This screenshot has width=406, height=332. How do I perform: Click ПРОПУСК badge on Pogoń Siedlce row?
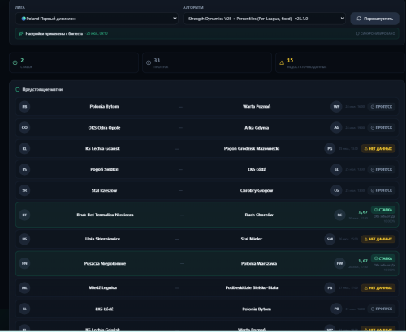point(382,169)
